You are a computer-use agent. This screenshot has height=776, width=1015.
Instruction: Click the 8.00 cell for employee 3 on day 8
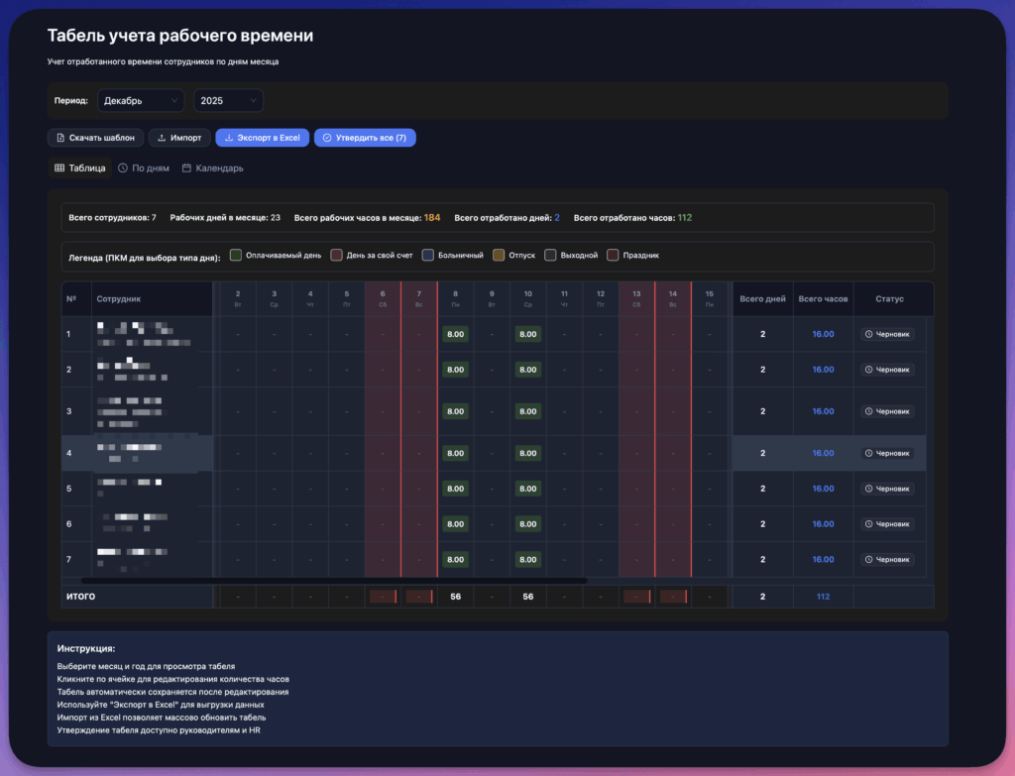tap(456, 411)
